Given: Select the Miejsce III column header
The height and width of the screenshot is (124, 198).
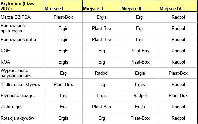Looking at the screenshot, I should tap(140, 6).
